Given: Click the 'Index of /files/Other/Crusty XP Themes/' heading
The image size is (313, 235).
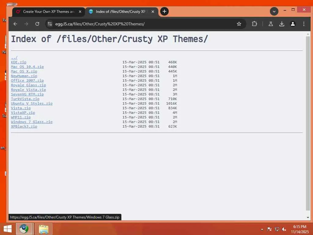Looking at the screenshot, I should [x=110, y=39].
